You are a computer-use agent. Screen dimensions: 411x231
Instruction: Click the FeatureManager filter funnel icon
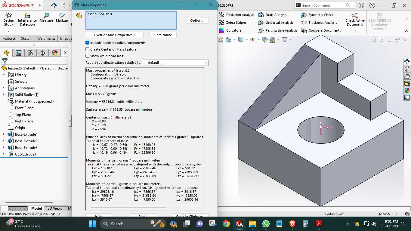point(5,61)
